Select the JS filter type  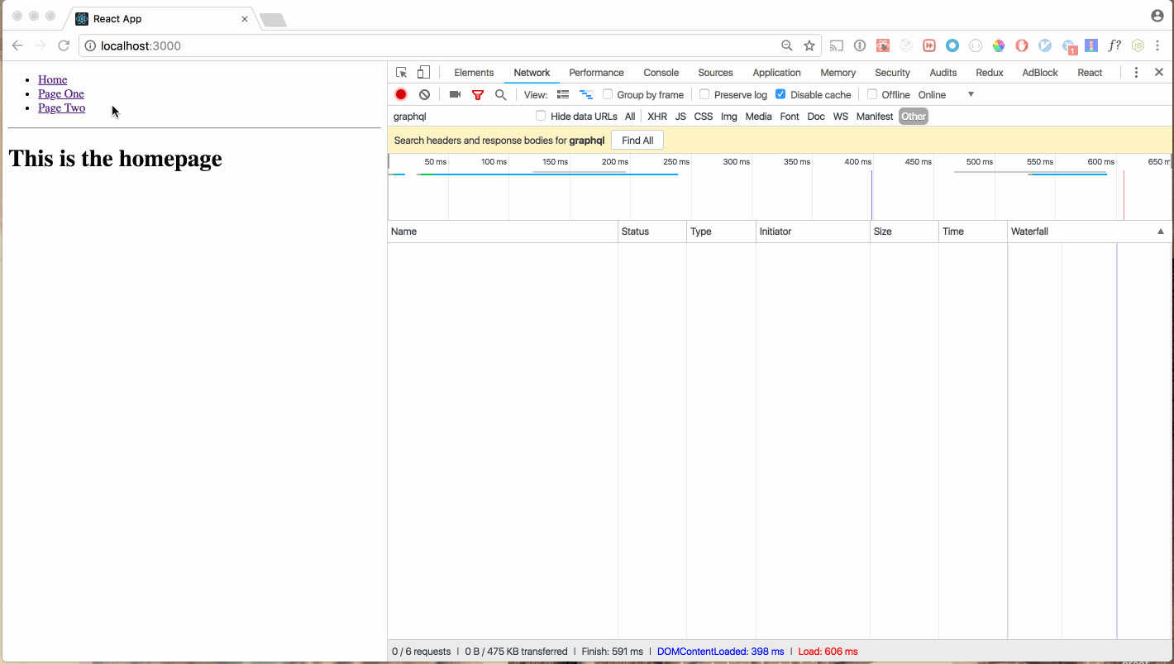click(x=680, y=117)
